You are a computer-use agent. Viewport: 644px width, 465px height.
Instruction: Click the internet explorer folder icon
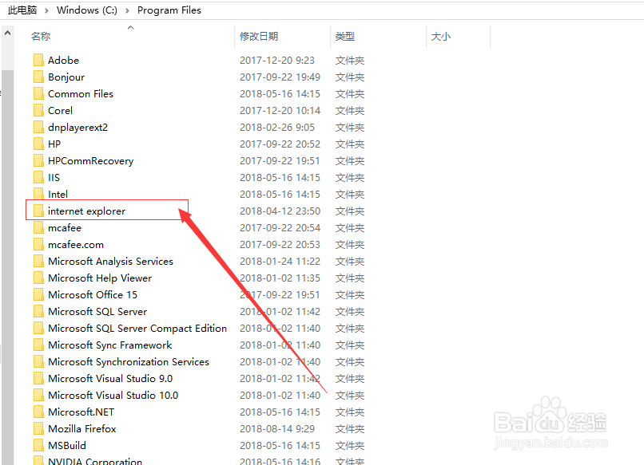click(x=38, y=211)
